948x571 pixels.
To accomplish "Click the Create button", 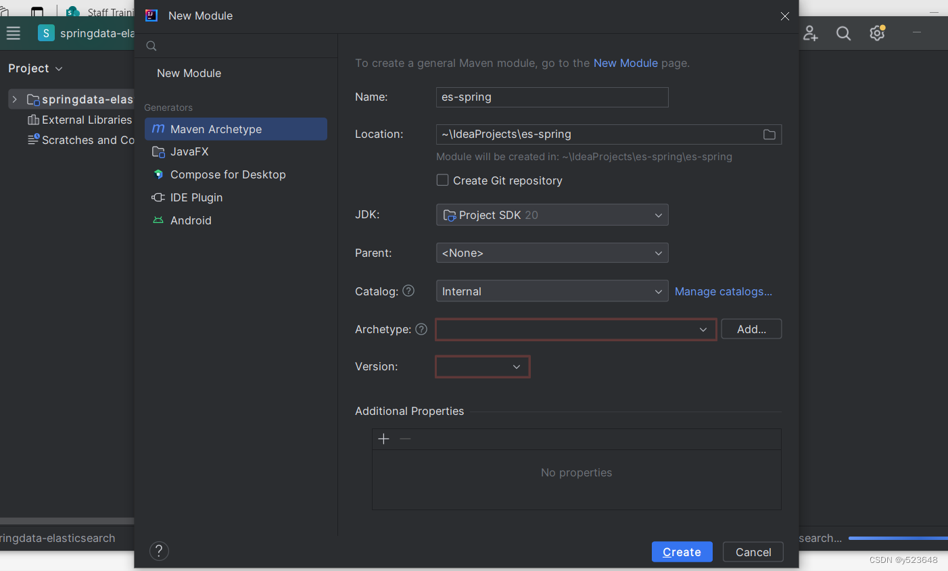I will point(682,551).
